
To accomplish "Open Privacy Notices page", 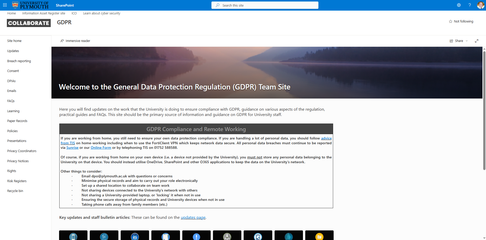I will (x=18, y=161).
